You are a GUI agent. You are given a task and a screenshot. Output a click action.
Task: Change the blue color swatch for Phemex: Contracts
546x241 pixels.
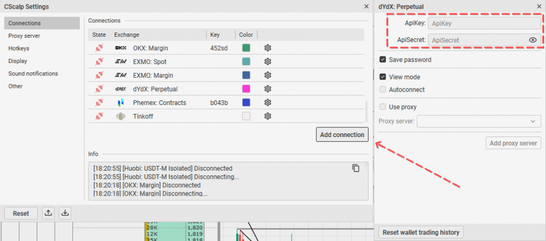tap(246, 103)
